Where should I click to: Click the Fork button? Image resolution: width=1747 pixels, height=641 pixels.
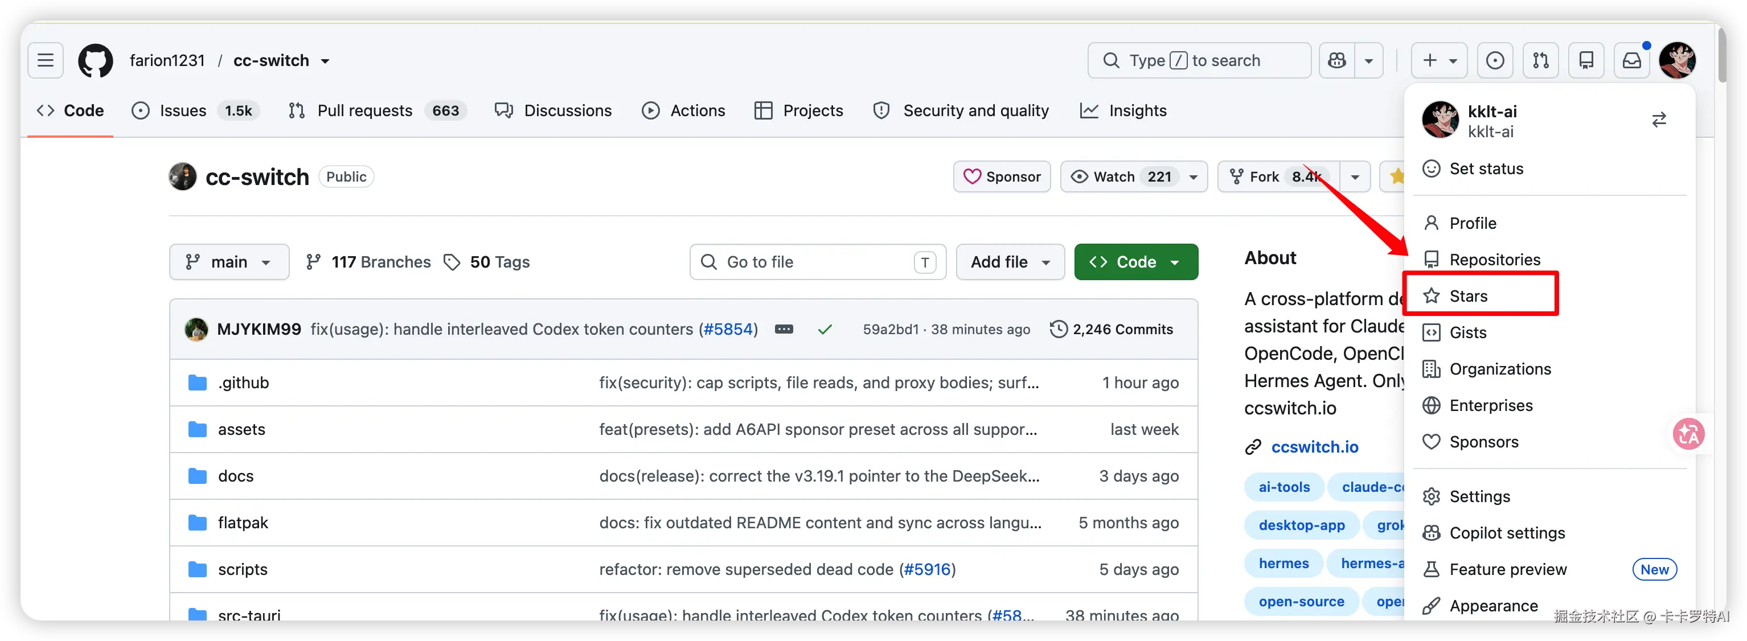(x=1278, y=176)
